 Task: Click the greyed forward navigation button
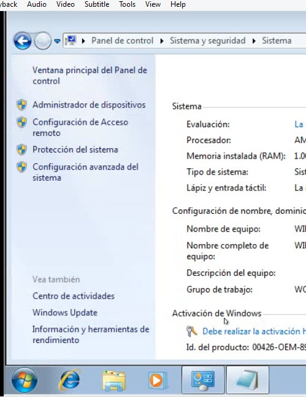tap(42, 41)
